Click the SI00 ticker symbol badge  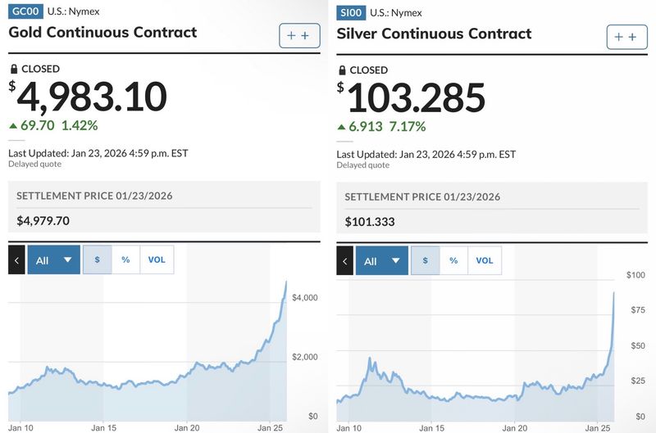click(353, 12)
